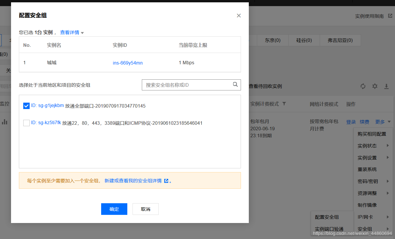This screenshot has width=395, height=239.
Task: Open instance ID ins-669y54mn link
Action: point(128,63)
